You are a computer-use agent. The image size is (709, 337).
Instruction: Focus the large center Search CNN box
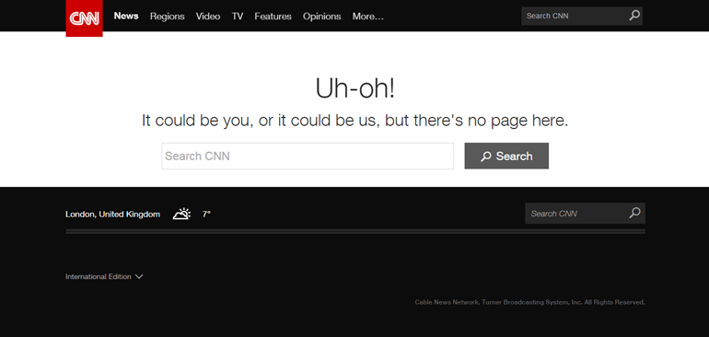click(x=308, y=156)
